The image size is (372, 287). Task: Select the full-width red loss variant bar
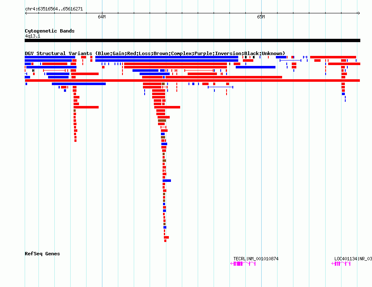coord(192,81)
